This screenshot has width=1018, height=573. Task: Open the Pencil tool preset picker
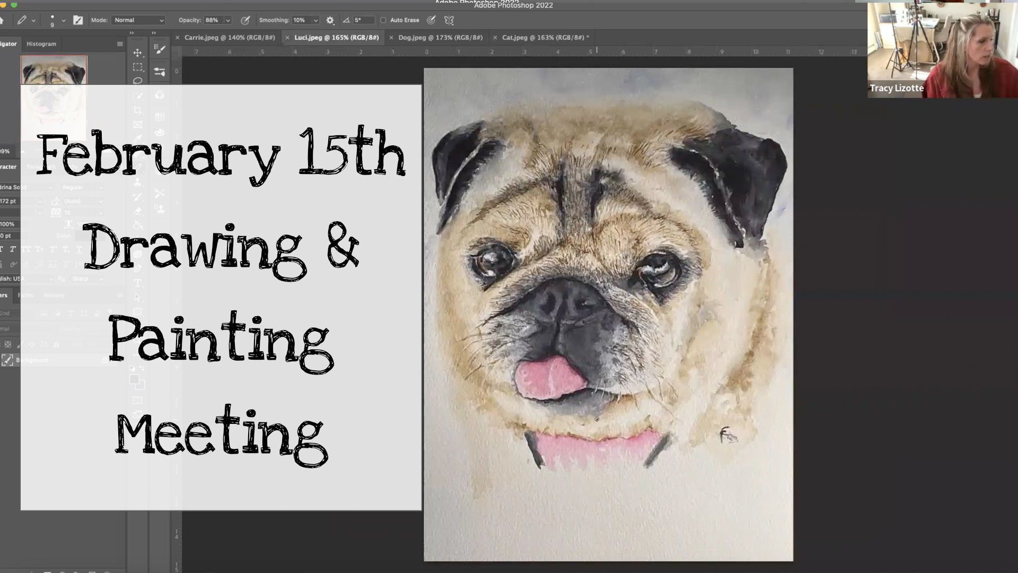pyautogui.click(x=22, y=20)
